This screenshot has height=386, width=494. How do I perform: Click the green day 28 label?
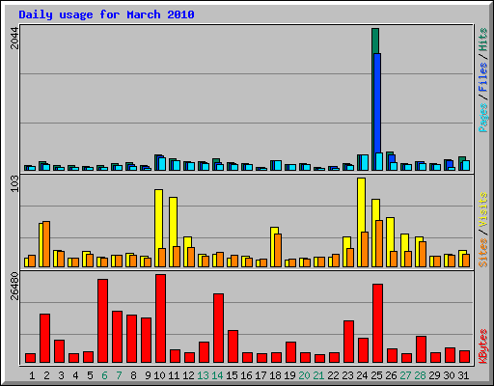[420, 375]
